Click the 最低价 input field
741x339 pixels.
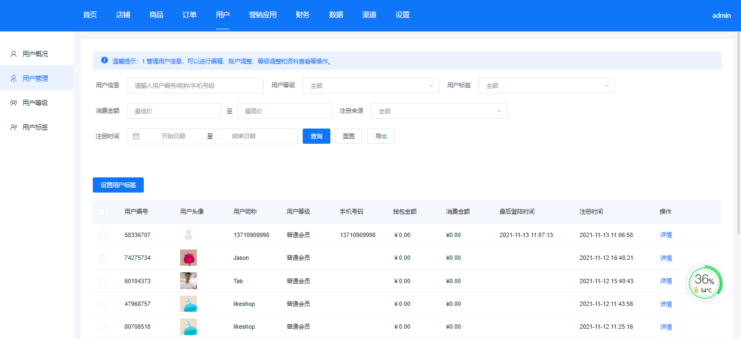point(174,111)
